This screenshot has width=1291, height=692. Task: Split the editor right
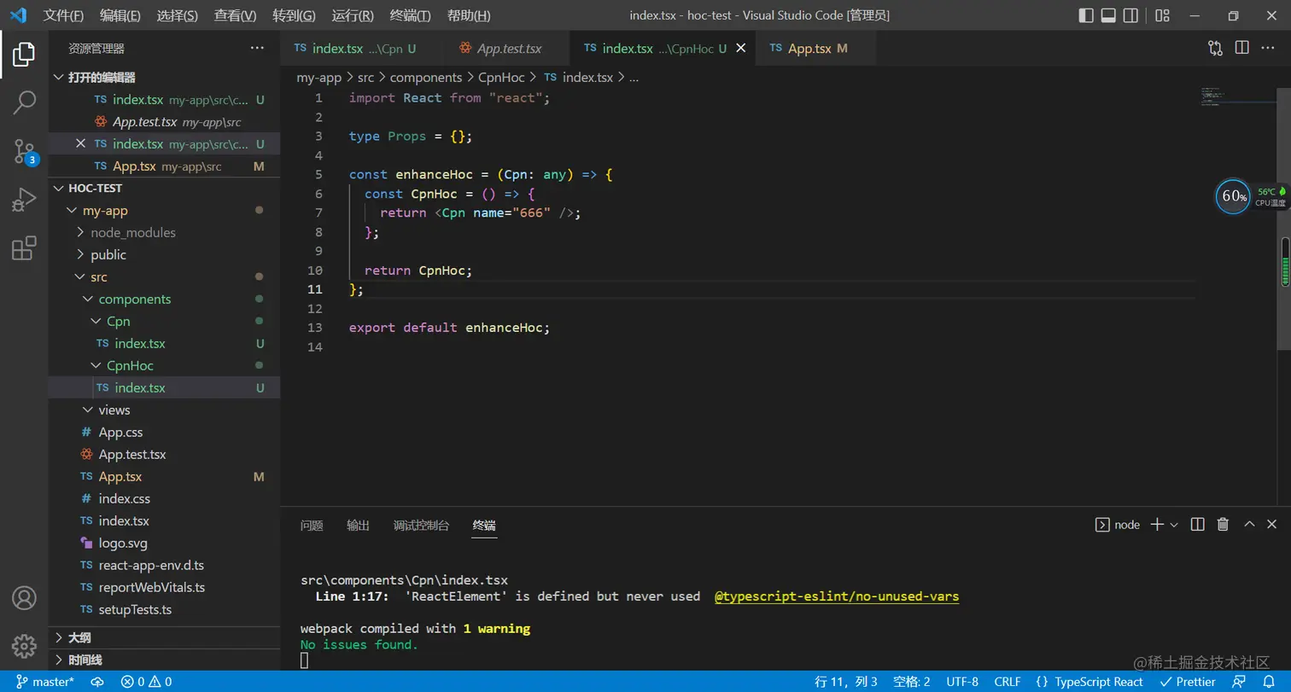[1242, 49]
